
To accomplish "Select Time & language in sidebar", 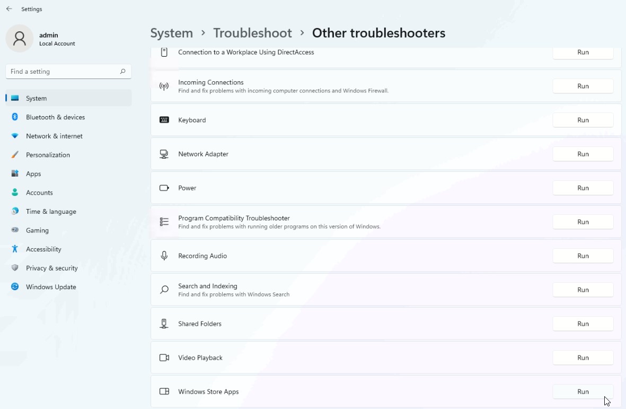I will tap(51, 212).
